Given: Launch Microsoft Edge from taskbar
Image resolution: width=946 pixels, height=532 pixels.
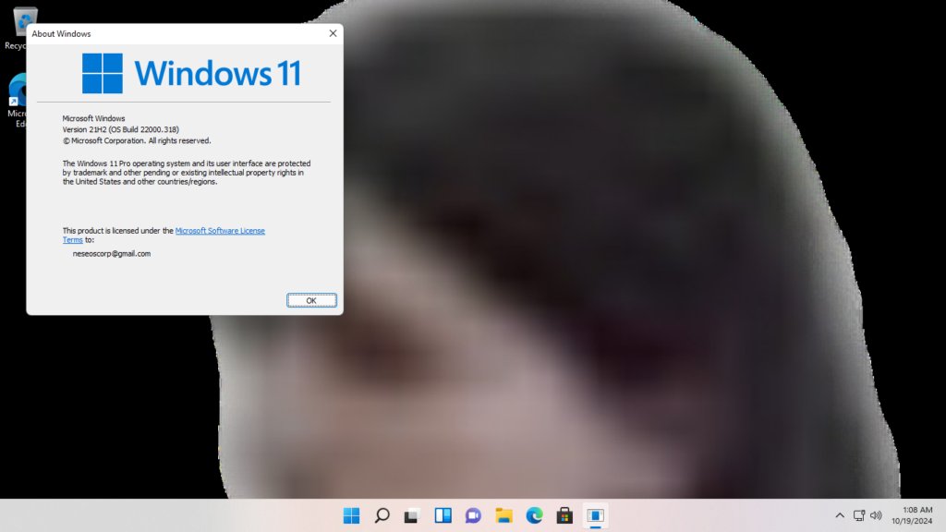Looking at the screenshot, I should pyautogui.click(x=534, y=515).
